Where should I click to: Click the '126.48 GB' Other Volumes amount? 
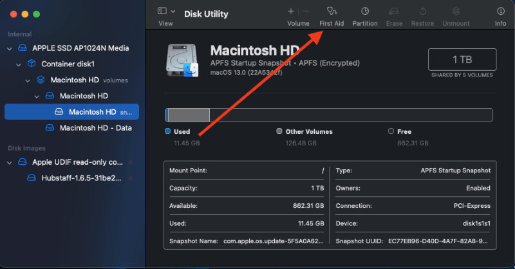pyautogui.click(x=301, y=143)
